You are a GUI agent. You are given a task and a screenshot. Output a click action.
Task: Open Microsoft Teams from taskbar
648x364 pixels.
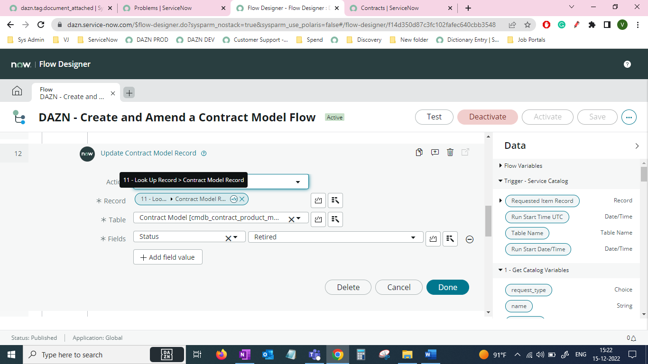(314, 355)
